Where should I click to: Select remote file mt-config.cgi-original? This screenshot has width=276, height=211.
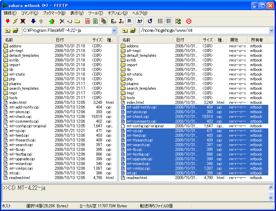(145, 126)
